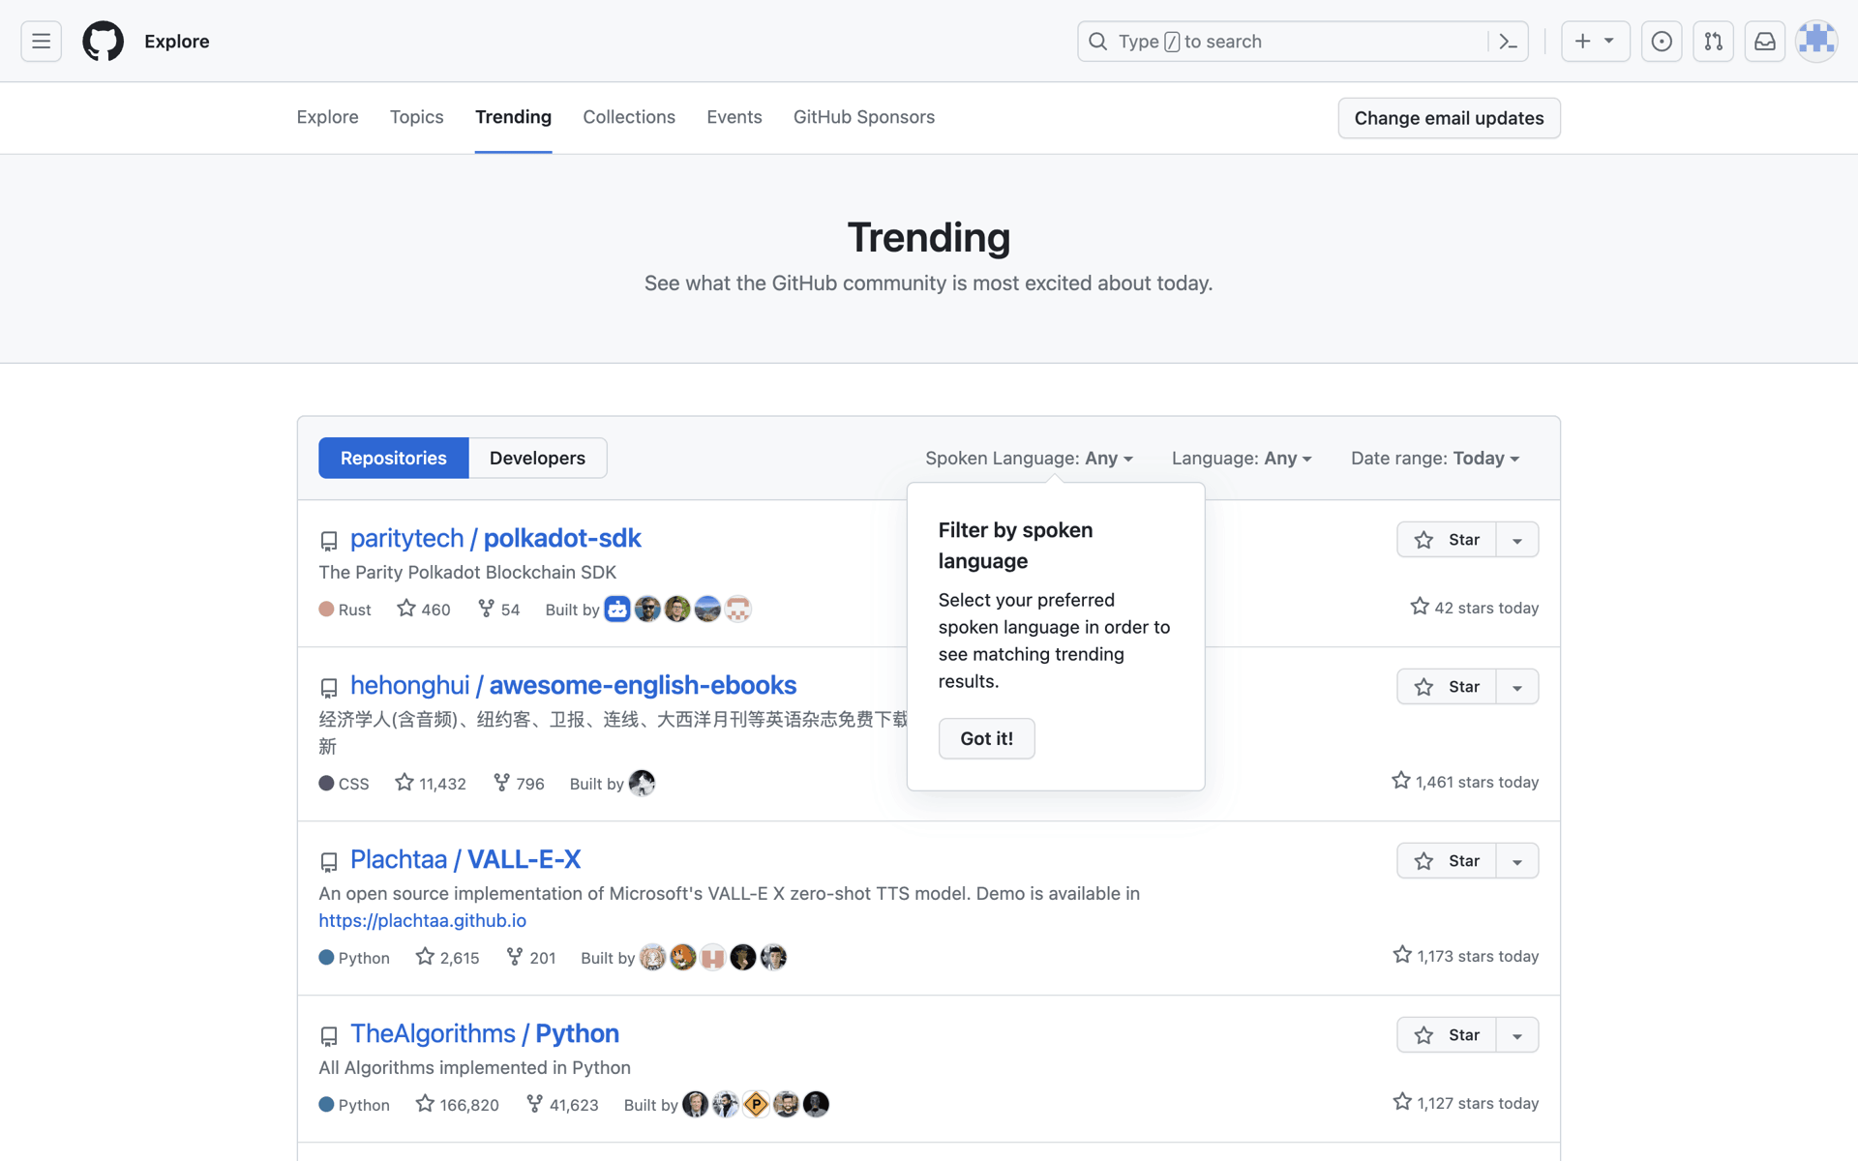Viewport: 1858px width, 1161px height.
Task: Star the awesome-english-ebooks repository
Action: point(1447,687)
